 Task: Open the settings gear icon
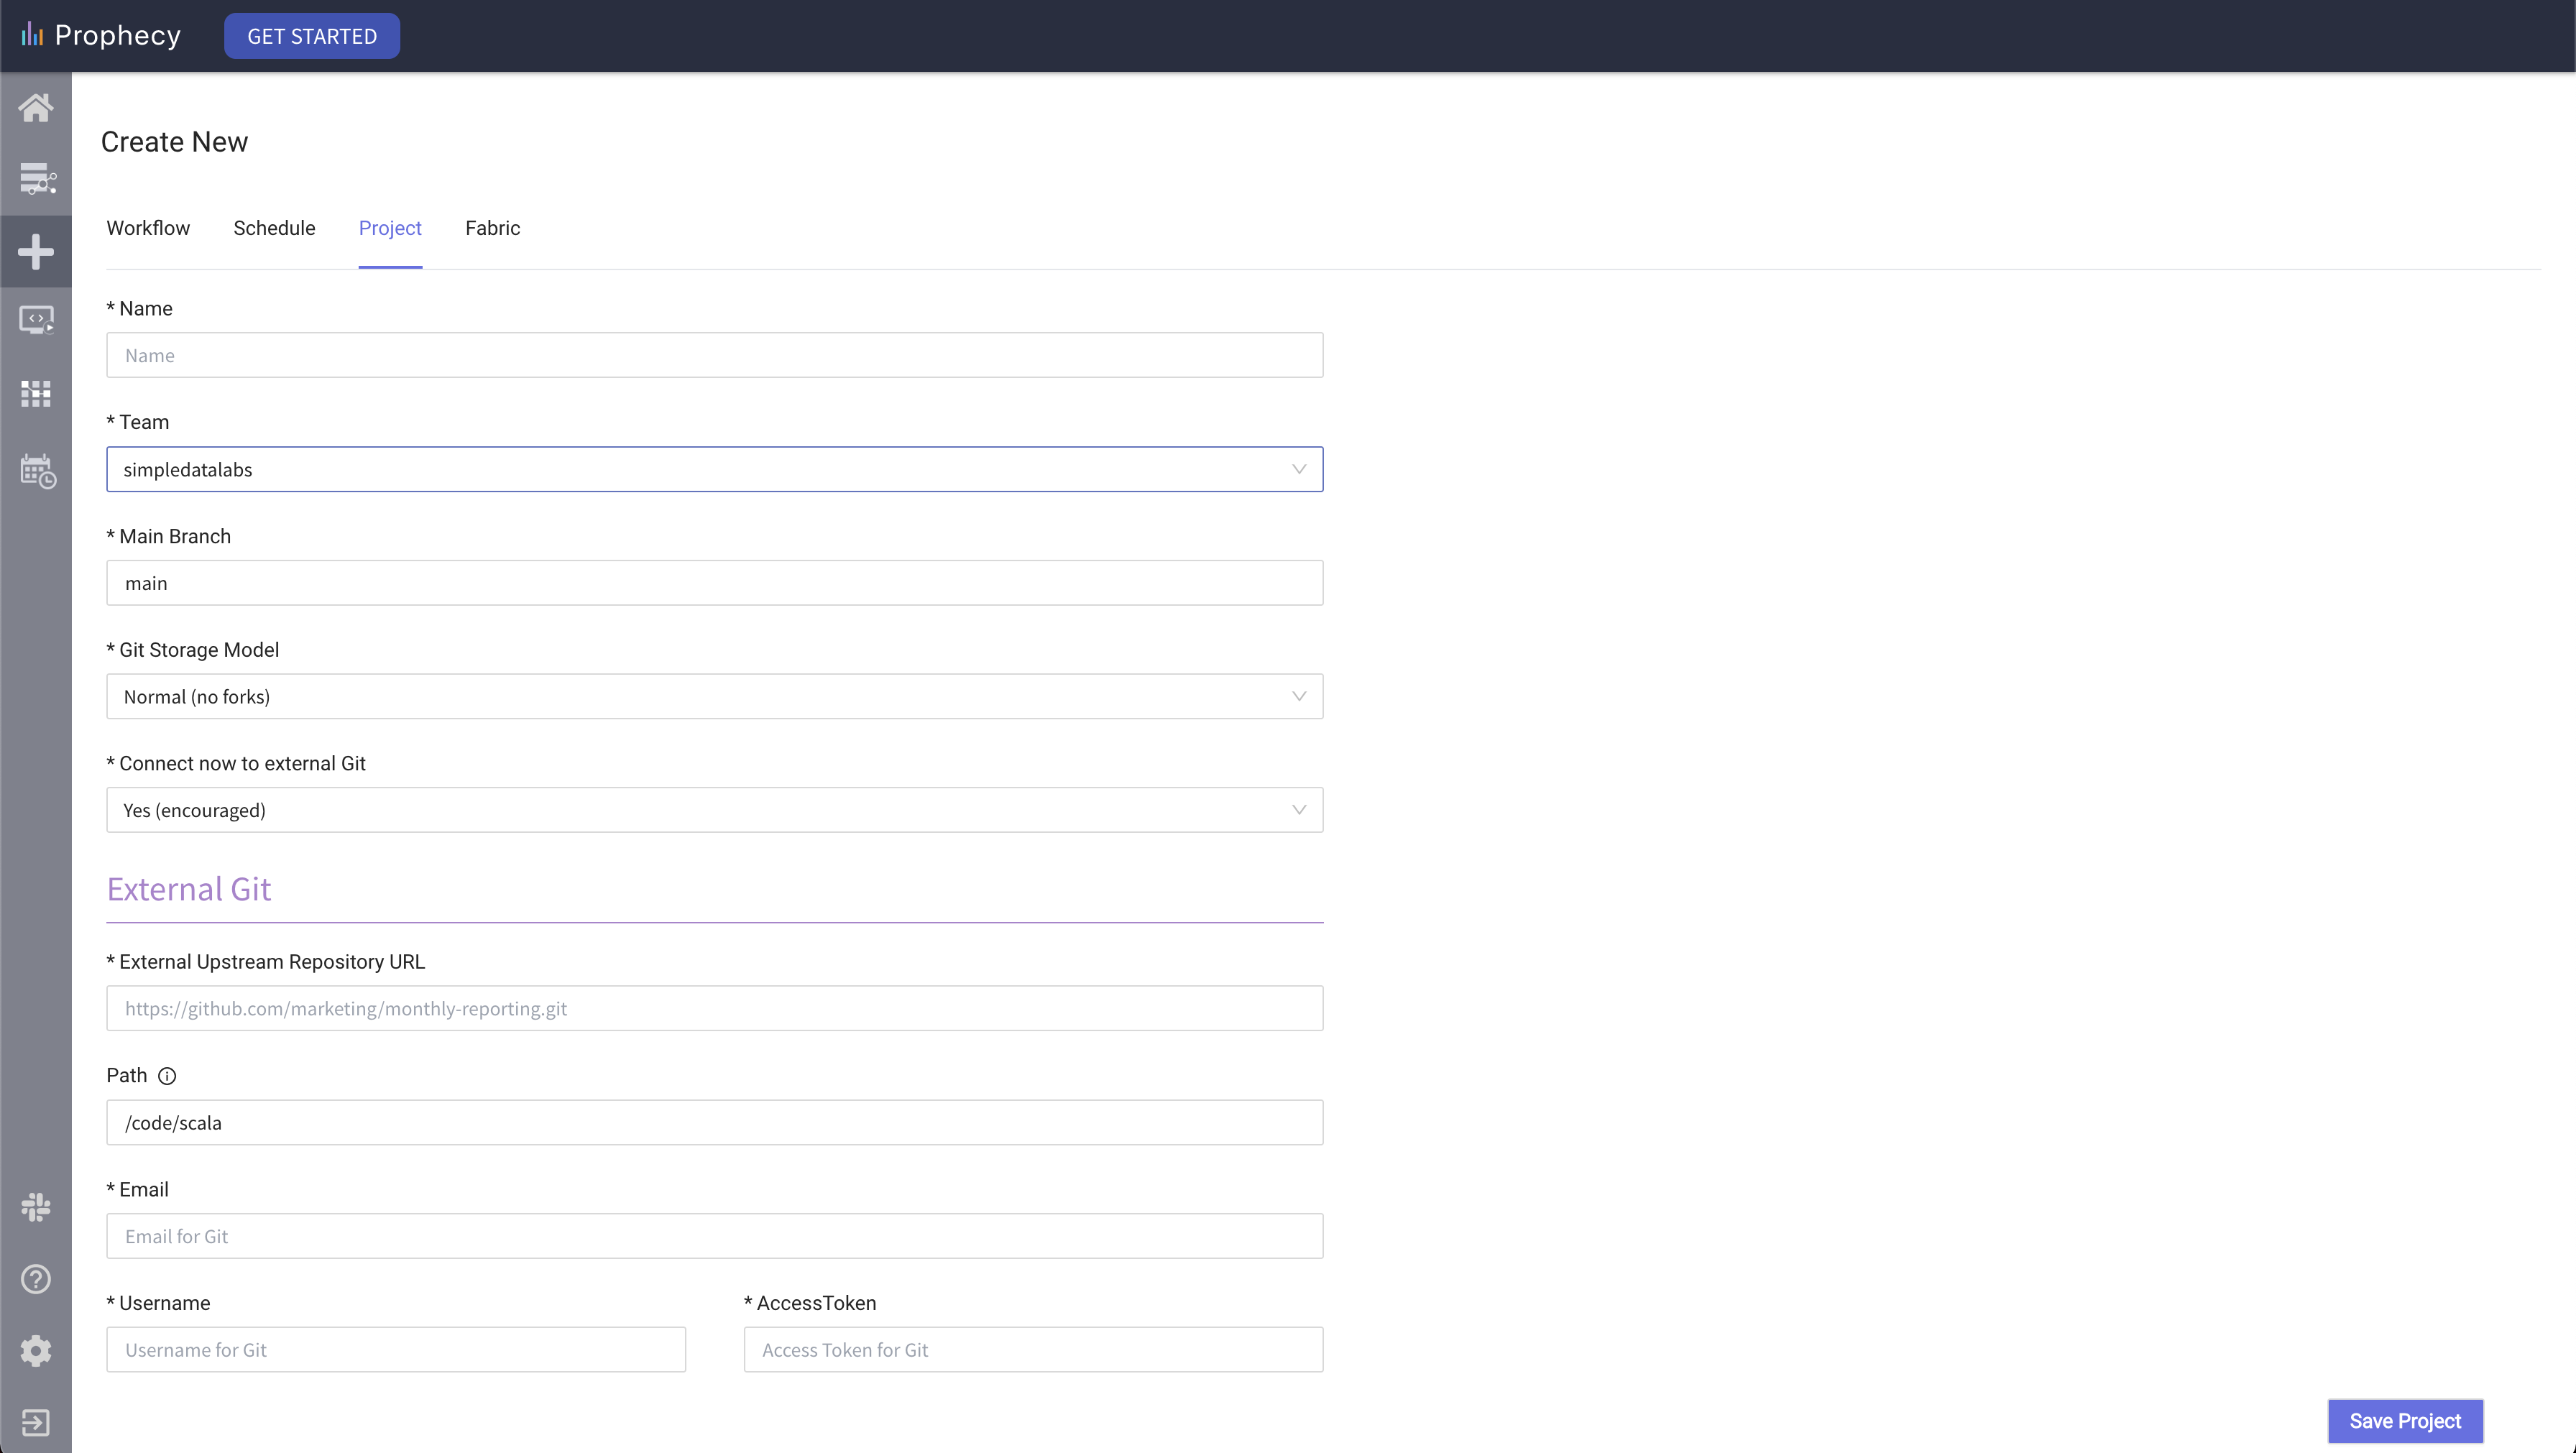[x=36, y=1351]
